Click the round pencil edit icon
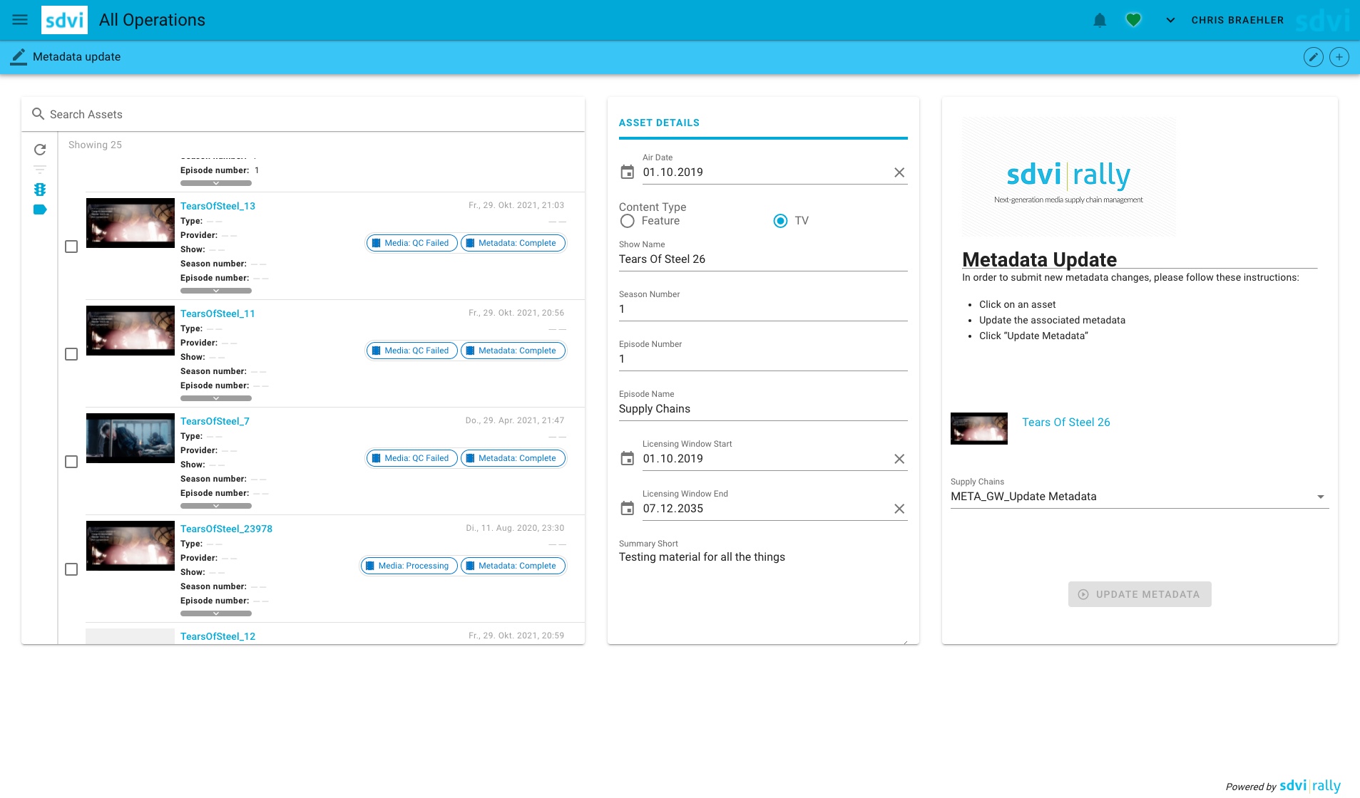The image size is (1360, 798). pyautogui.click(x=1313, y=57)
